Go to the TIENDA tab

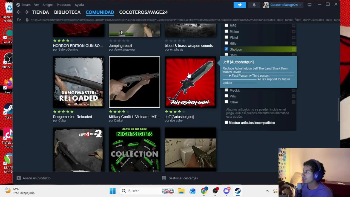41,12
